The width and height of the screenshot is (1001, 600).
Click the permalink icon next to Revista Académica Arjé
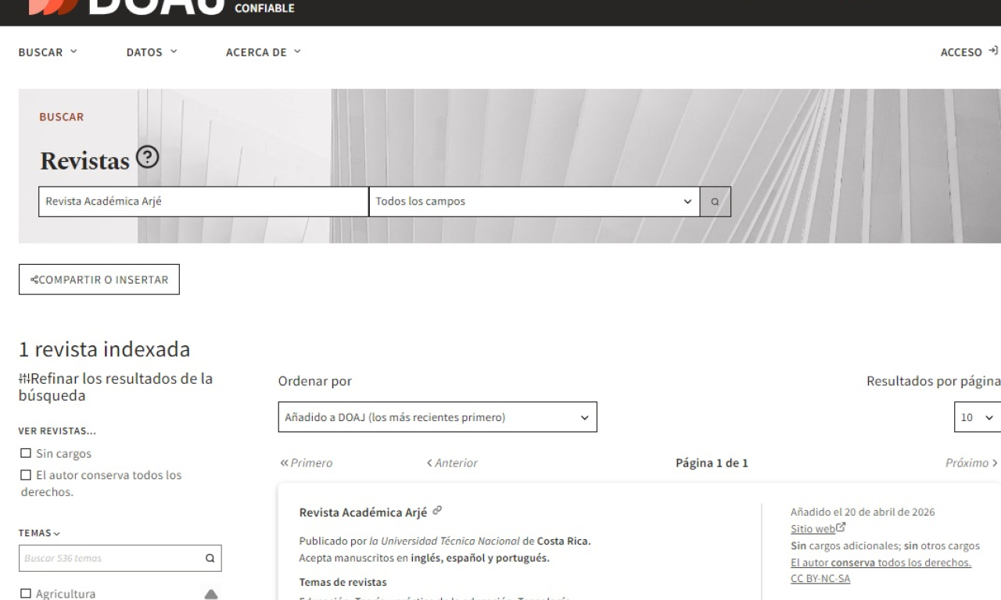click(x=437, y=512)
